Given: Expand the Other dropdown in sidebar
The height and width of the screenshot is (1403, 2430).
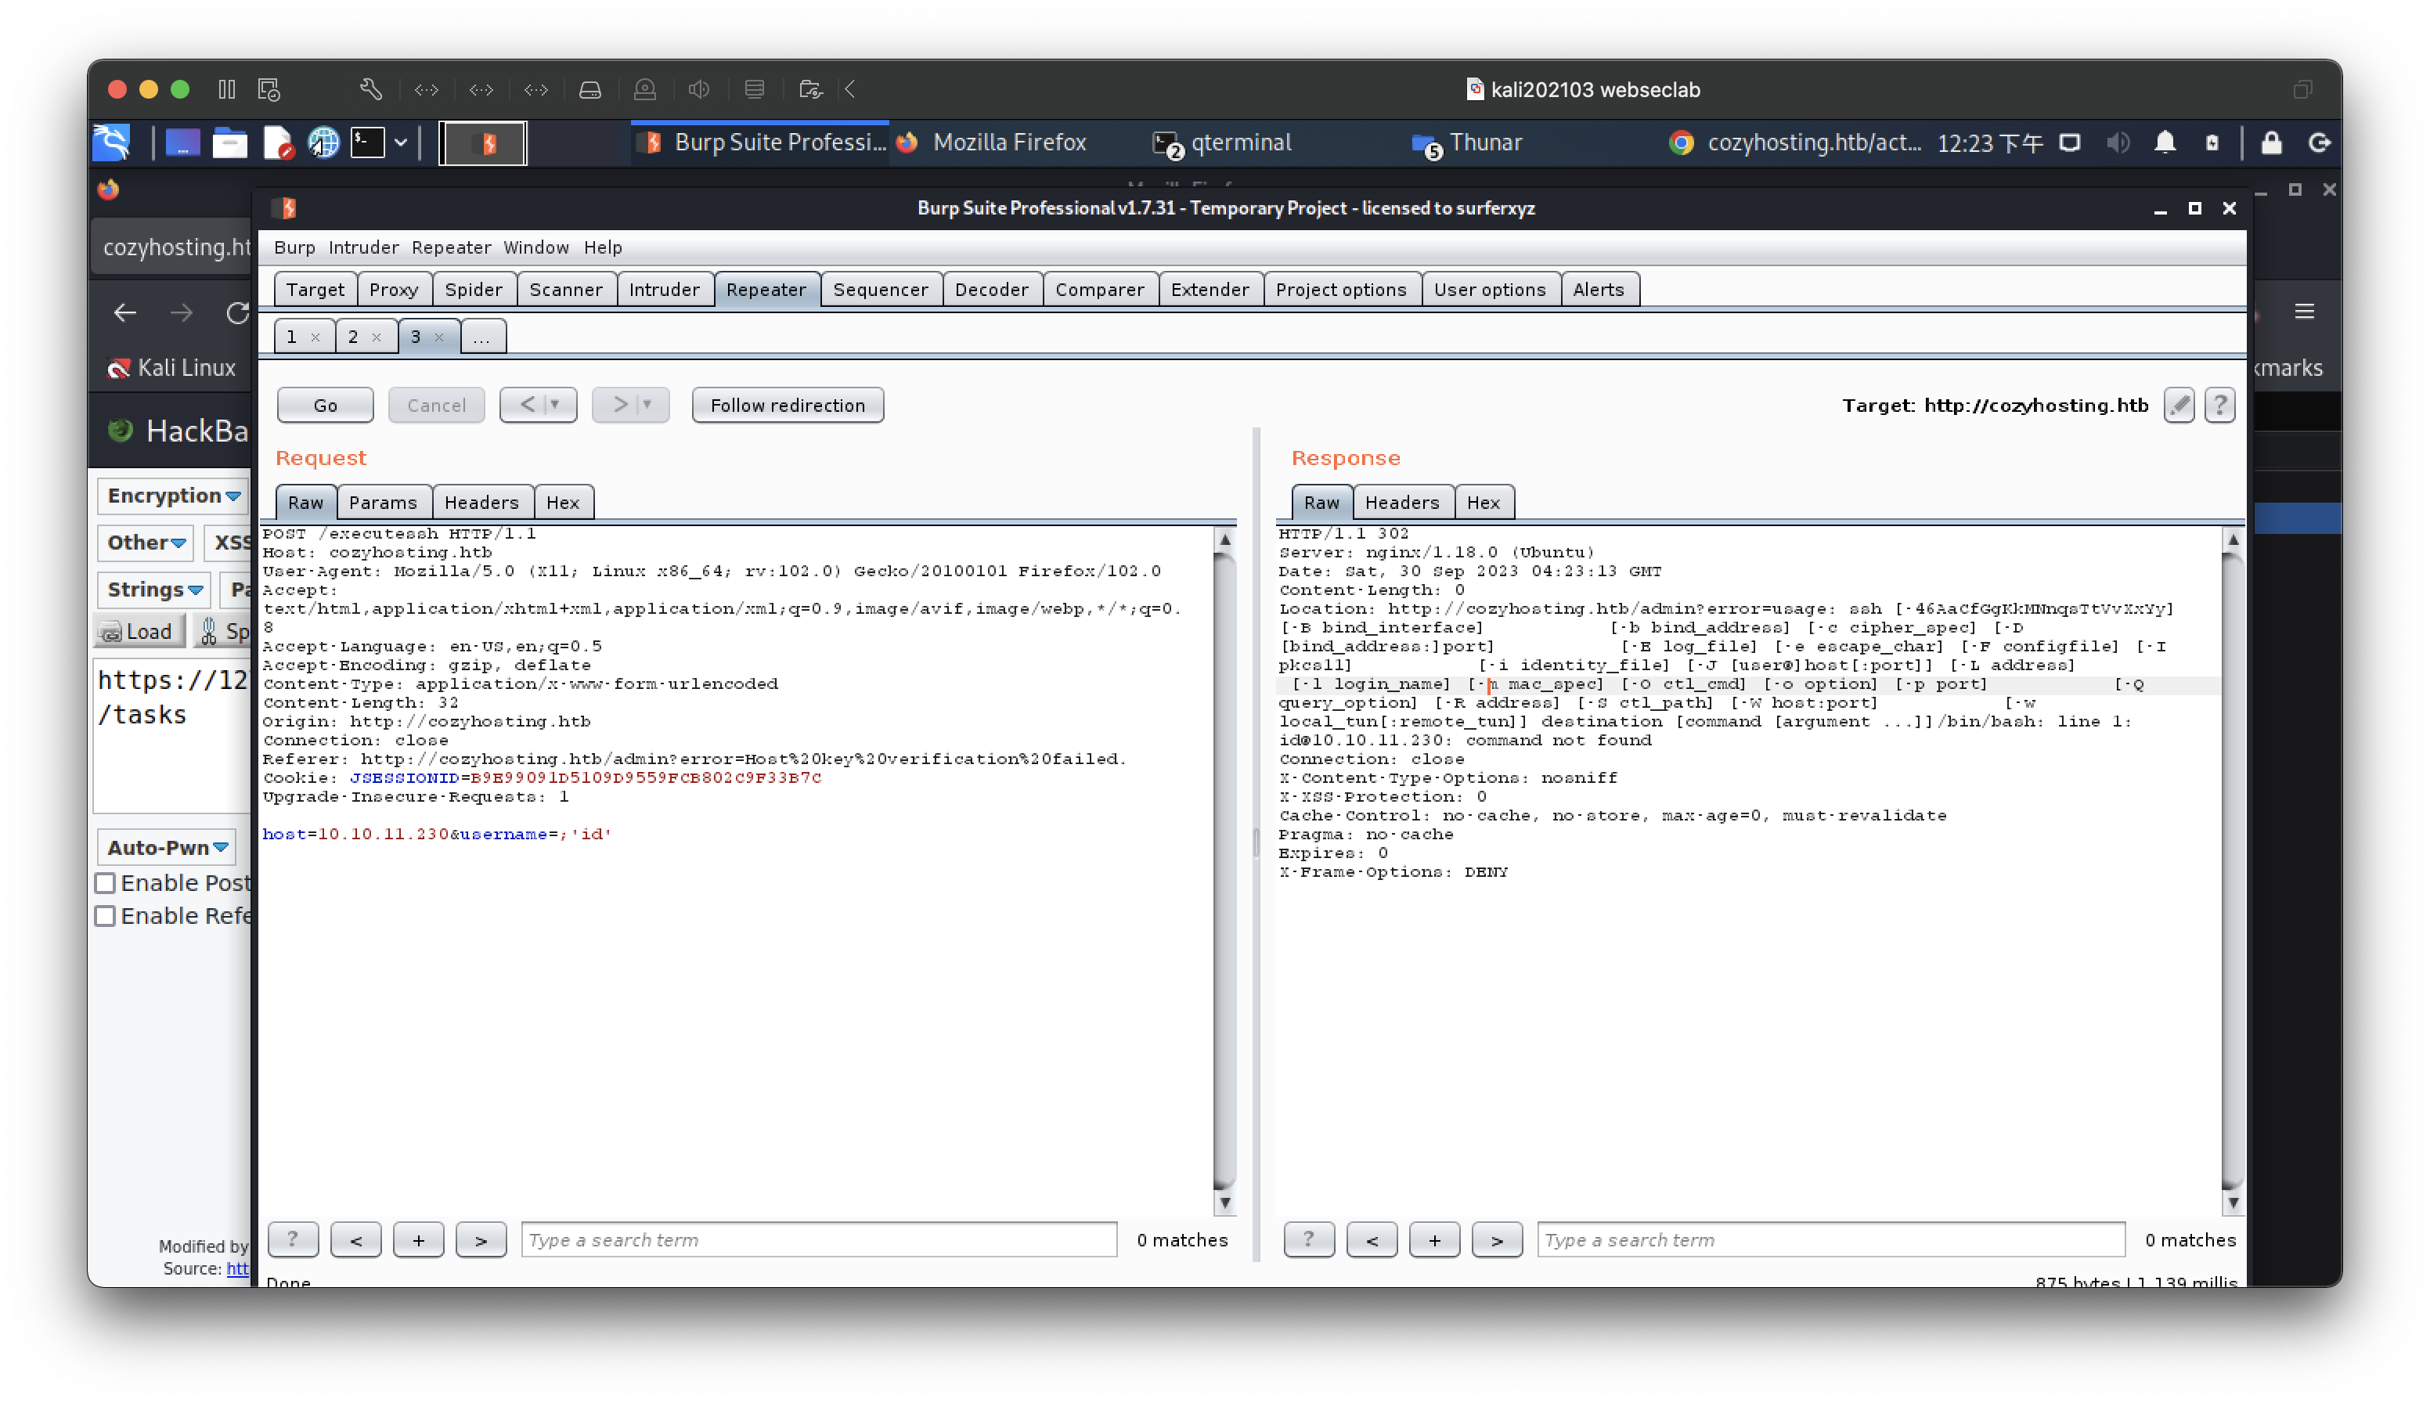Looking at the screenshot, I should pyautogui.click(x=146, y=541).
